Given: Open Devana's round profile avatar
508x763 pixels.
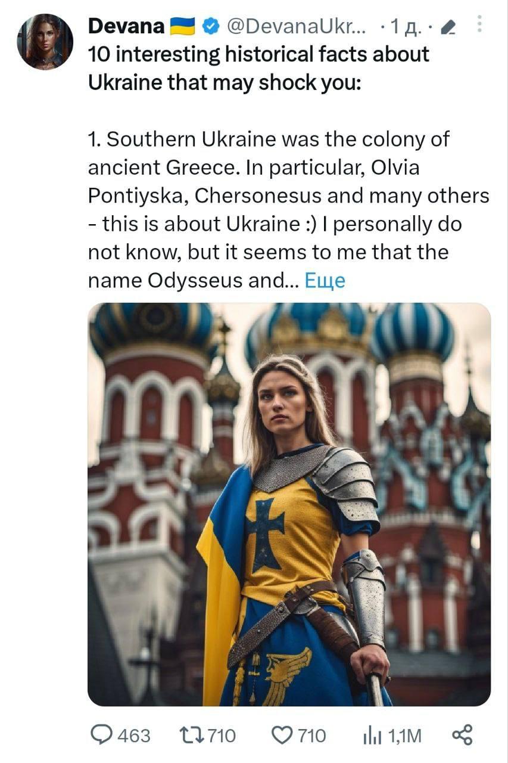Looking at the screenshot, I should [45, 42].
